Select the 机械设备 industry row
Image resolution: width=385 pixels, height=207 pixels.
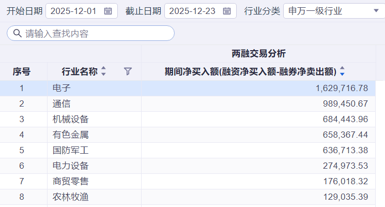point(188,119)
